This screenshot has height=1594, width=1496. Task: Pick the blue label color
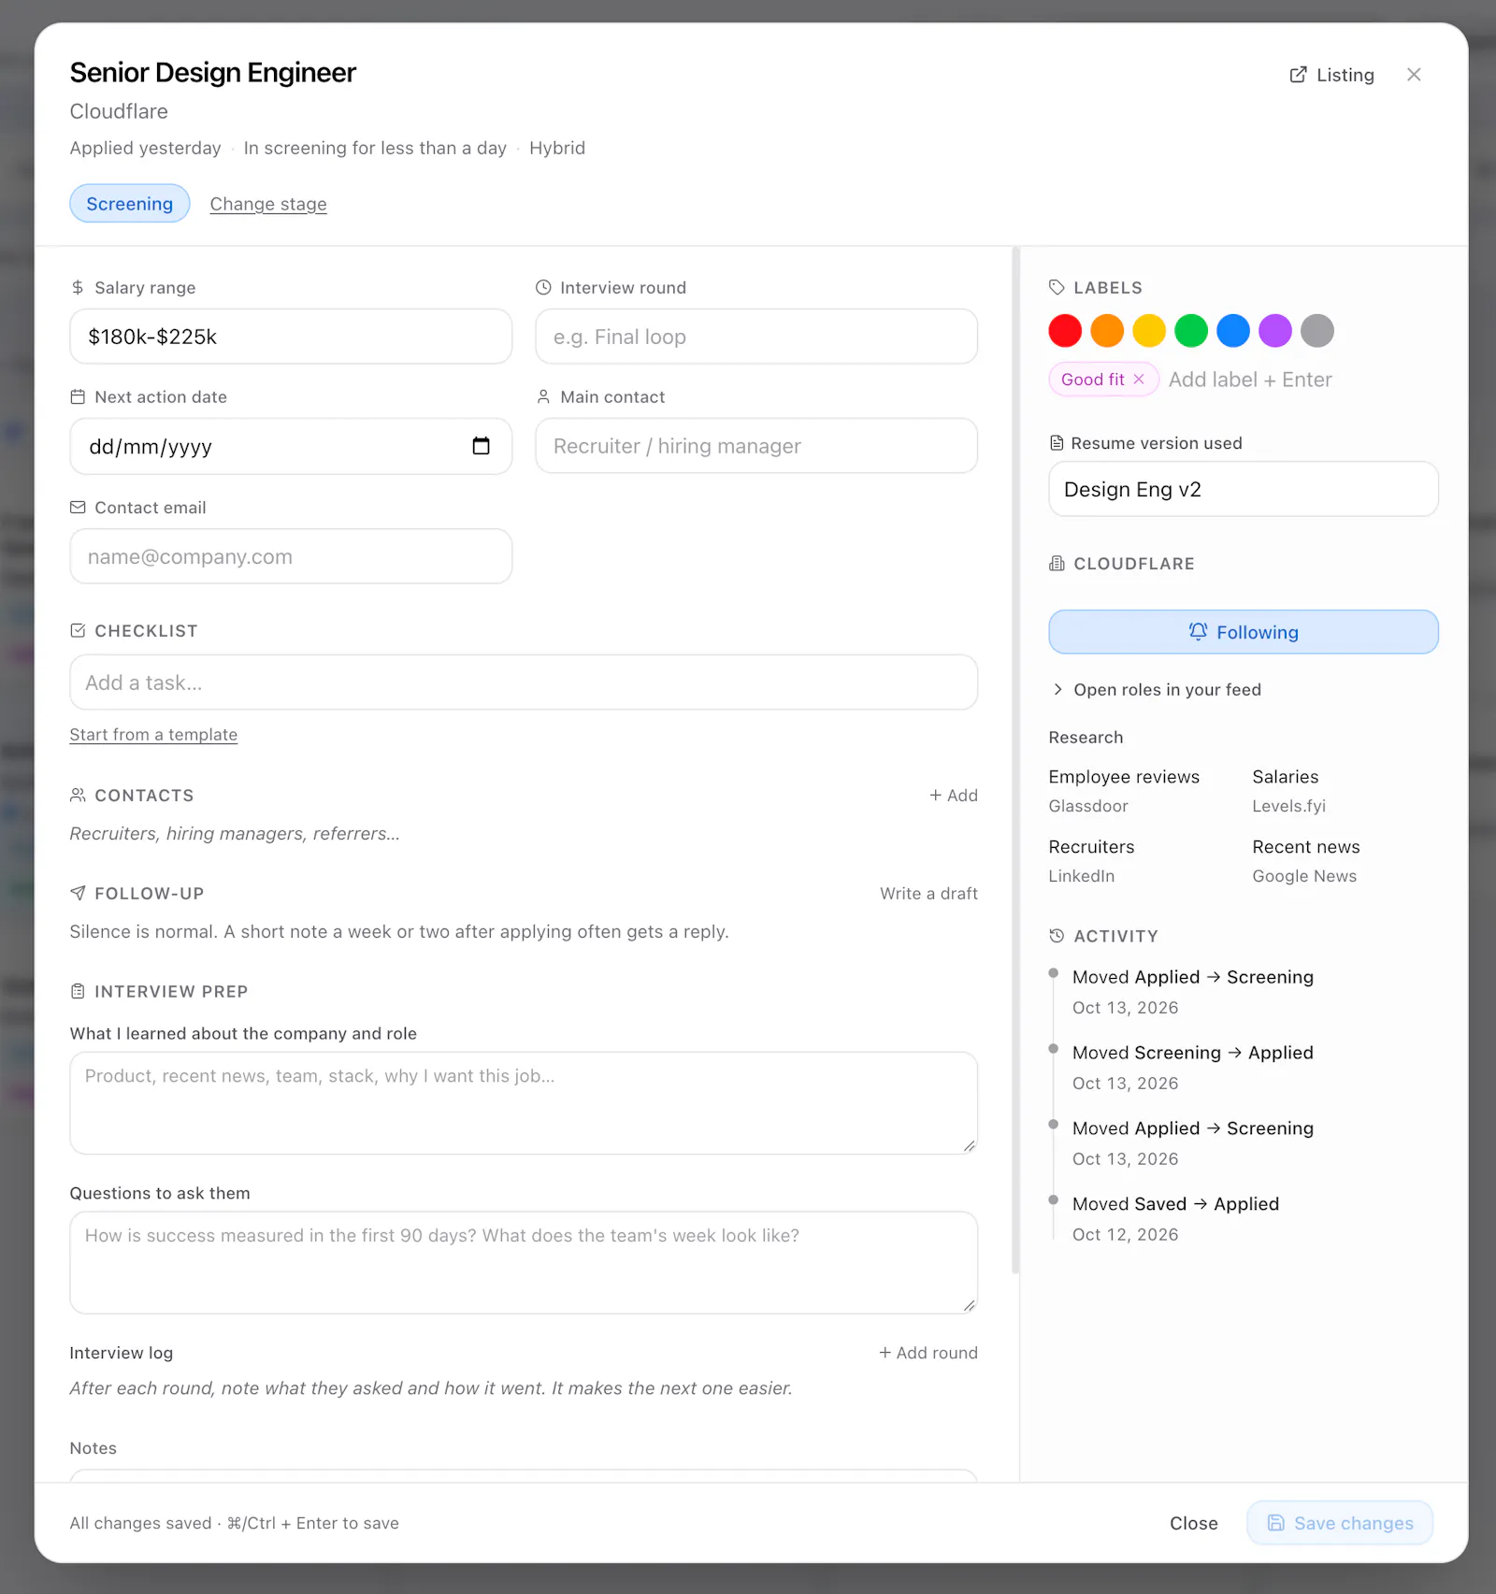click(1233, 331)
